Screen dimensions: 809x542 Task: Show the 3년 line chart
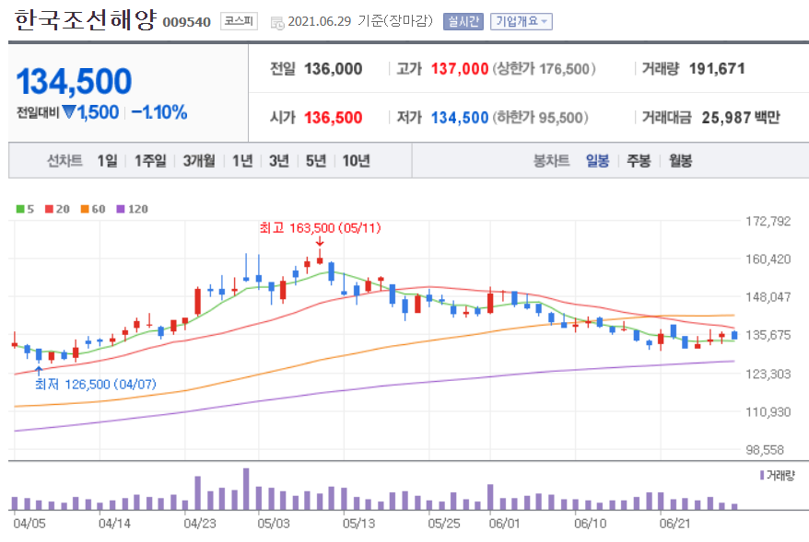coord(279,161)
